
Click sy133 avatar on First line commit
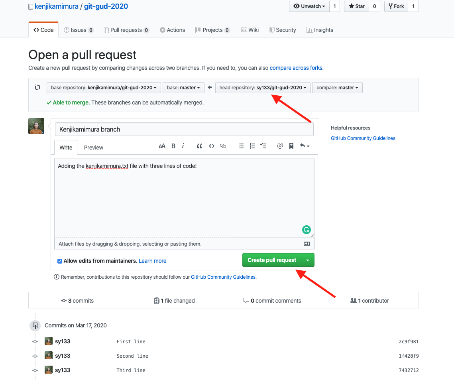49,341
